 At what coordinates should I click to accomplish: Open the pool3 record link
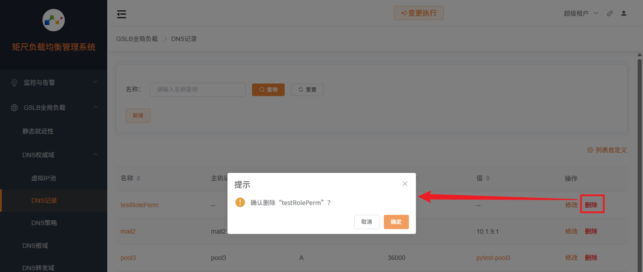(x=128, y=258)
